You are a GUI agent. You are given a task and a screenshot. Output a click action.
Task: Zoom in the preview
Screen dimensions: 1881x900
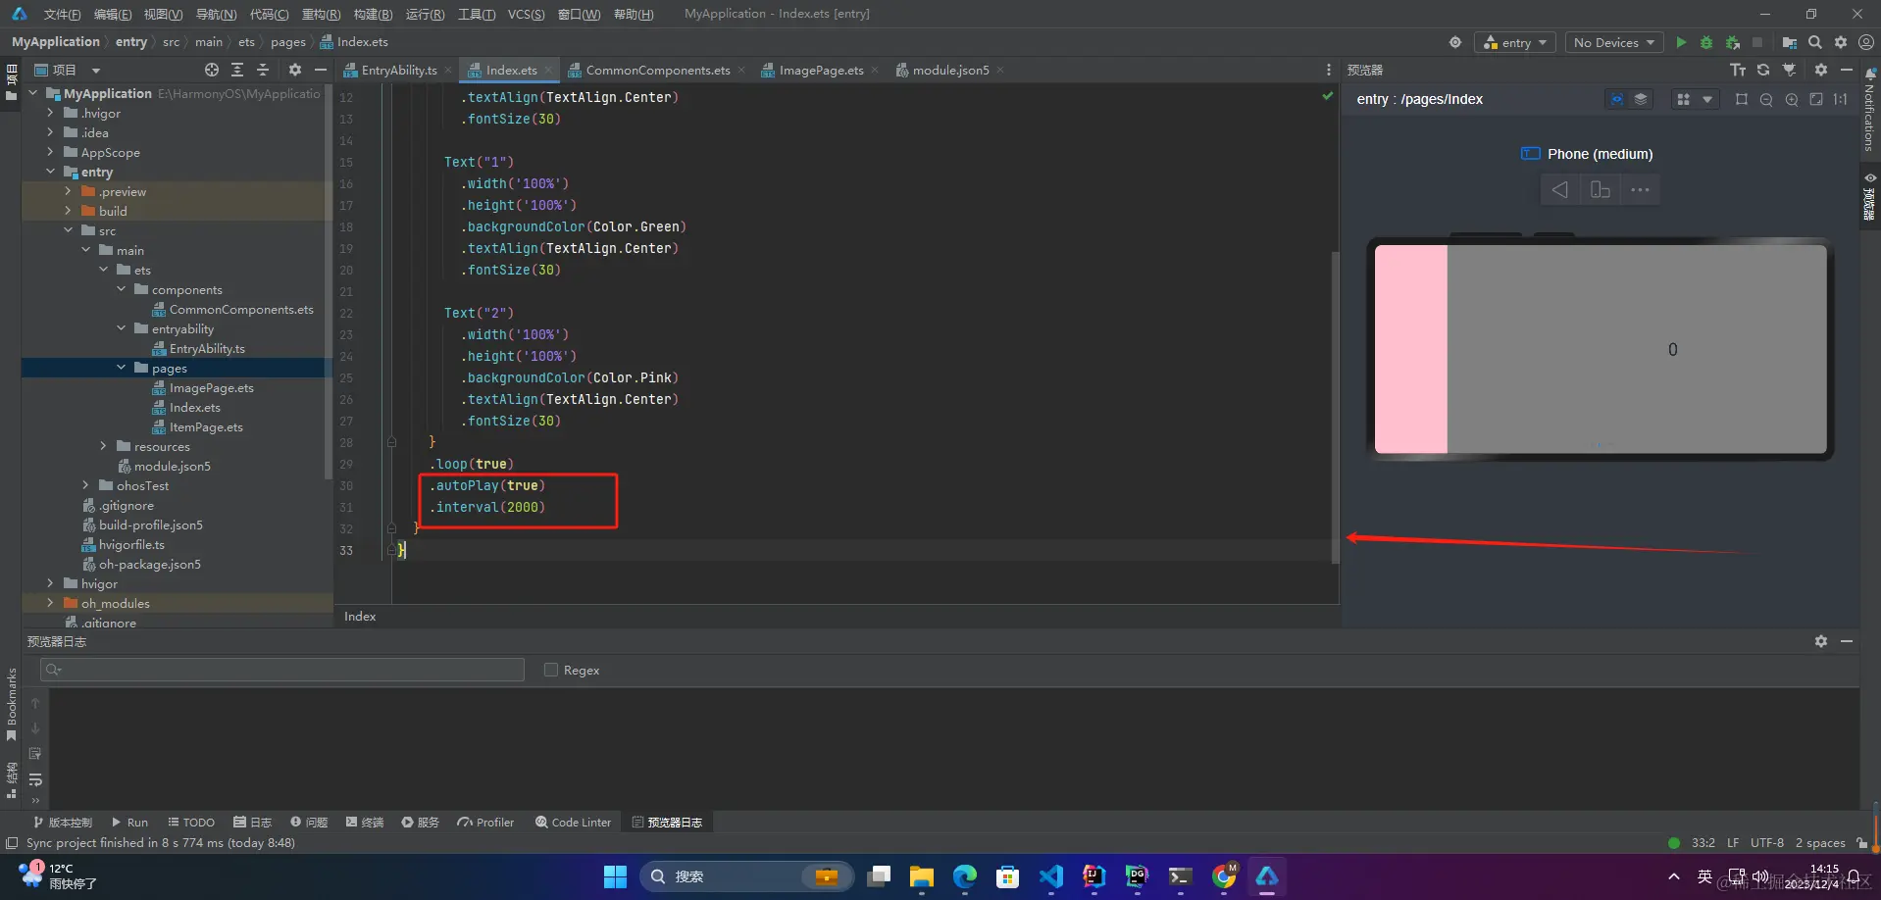(1792, 99)
